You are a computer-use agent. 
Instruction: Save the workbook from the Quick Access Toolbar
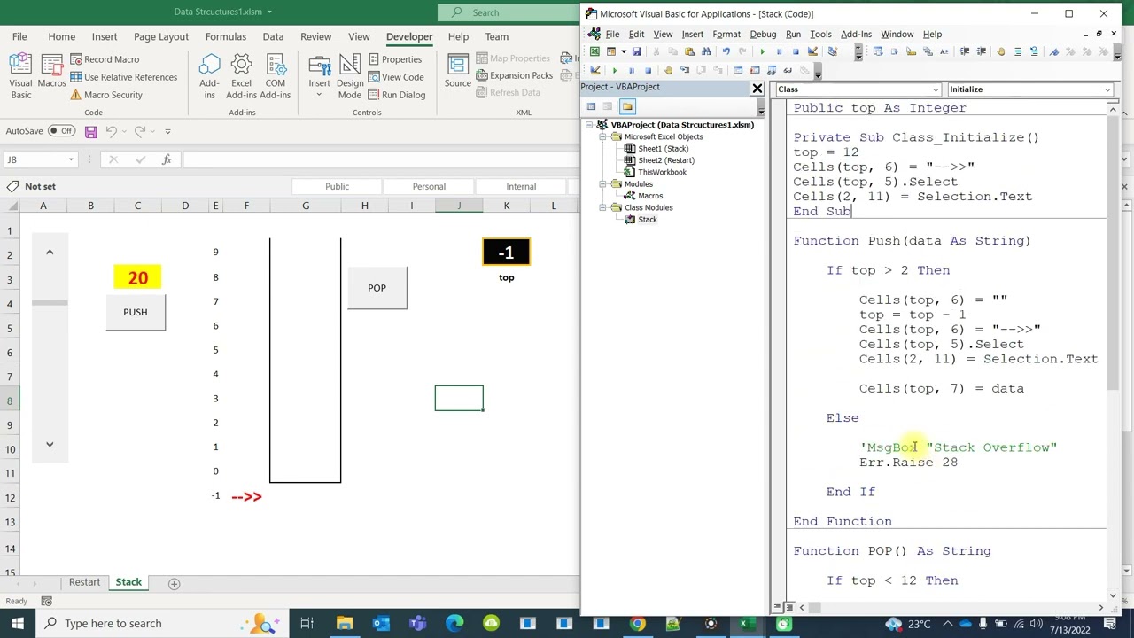pyautogui.click(x=90, y=131)
